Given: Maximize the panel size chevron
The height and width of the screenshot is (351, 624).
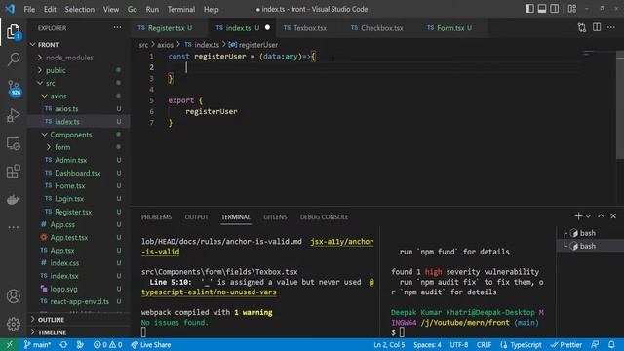Looking at the screenshot, I should [601, 216].
